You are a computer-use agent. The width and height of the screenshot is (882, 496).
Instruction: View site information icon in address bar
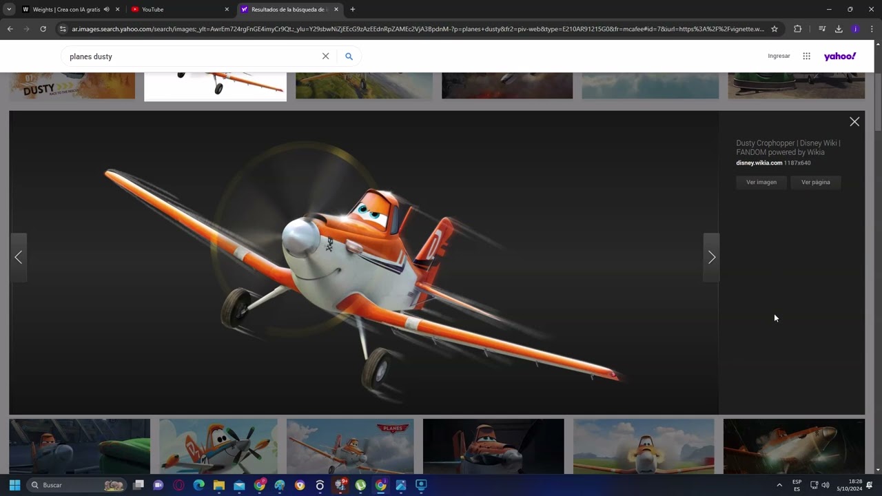pyautogui.click(x=63, y=29)
